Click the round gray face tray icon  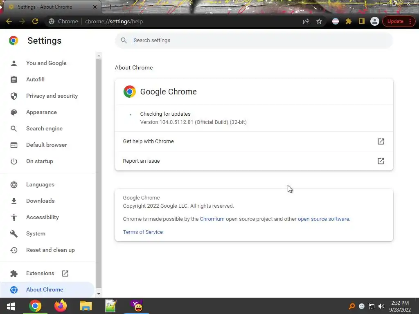[362, 306]
